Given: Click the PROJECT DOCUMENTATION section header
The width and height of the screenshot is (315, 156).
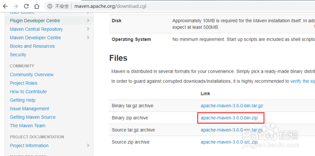Looking at the screenshot, I should coord(37,137).
